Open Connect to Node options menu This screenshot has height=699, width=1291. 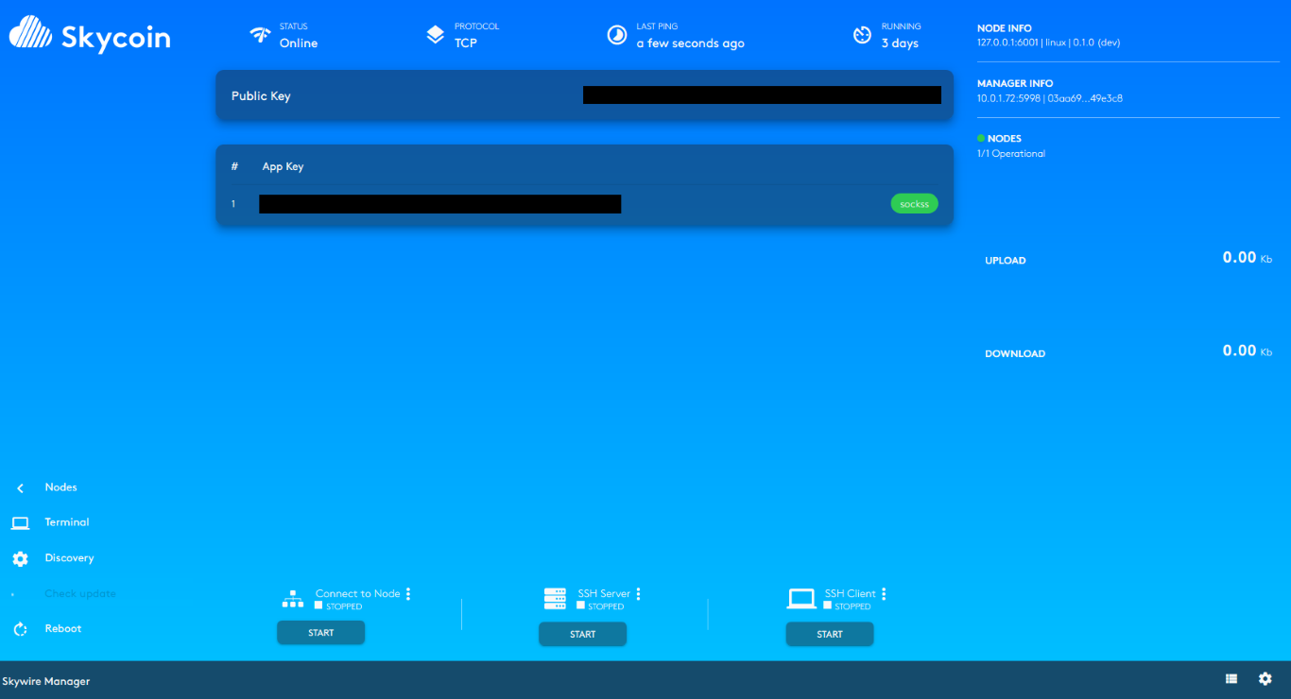408,594
